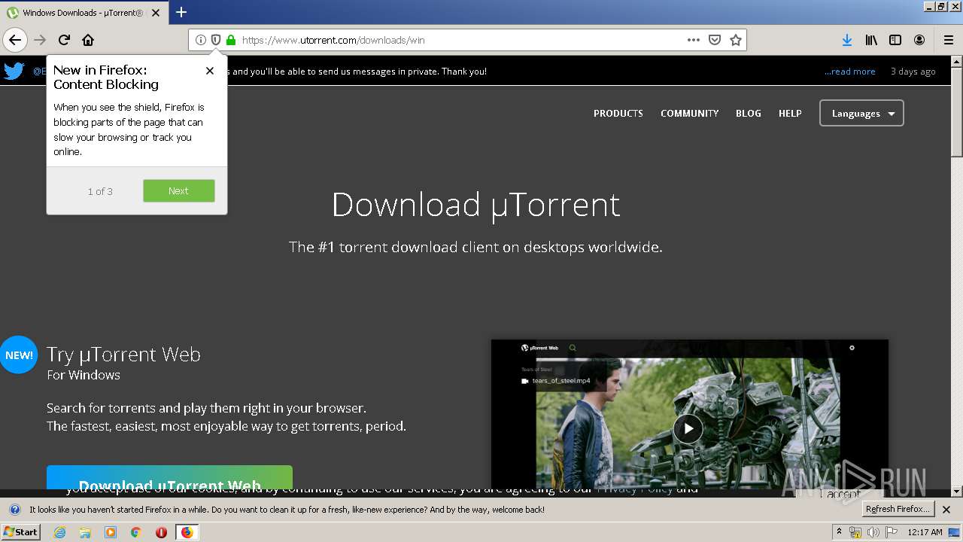Click the Windows Downloads µTorrent tab

(83, 13)
